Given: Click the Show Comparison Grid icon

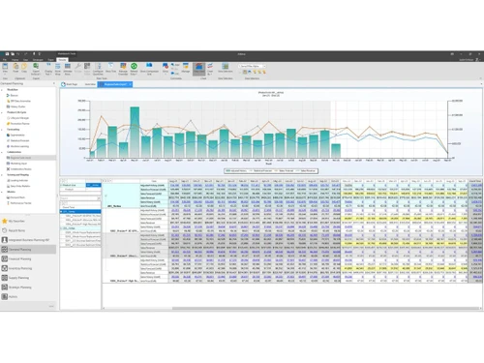Looking at the screenshot, I should pyautogui.click(x=149, y=69).
